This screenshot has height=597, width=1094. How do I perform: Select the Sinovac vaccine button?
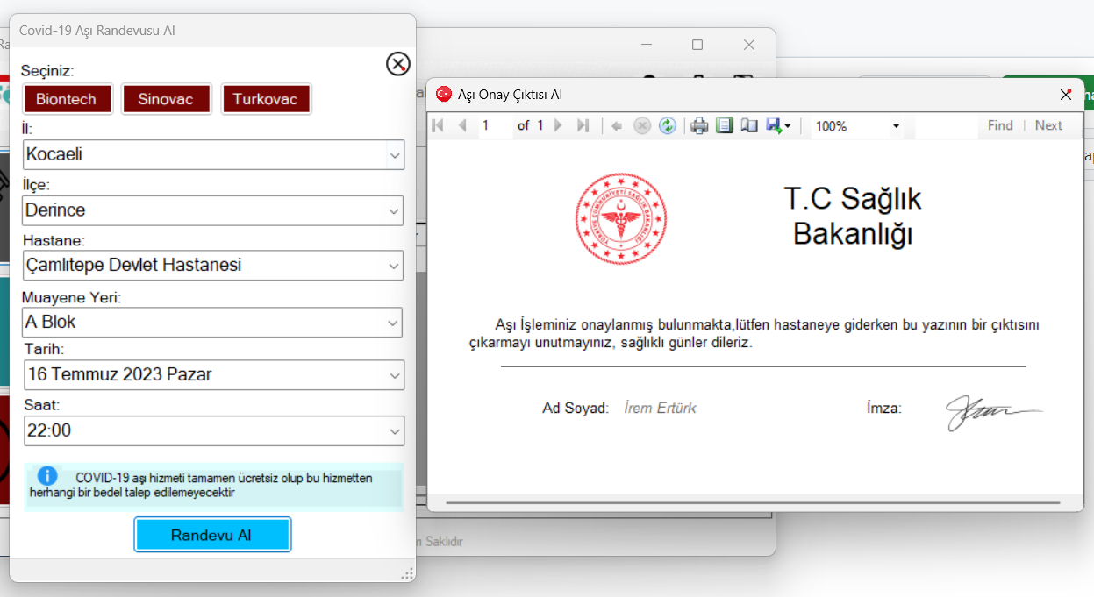pos(166,99)
